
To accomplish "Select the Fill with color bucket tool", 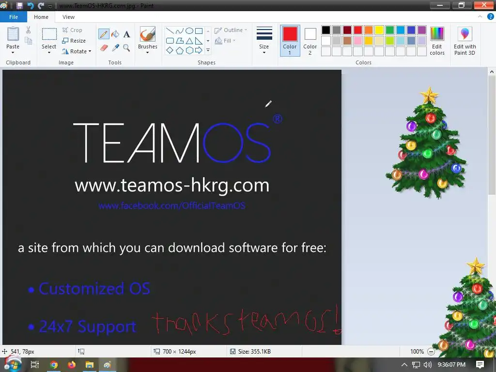I will coord(115,34).
